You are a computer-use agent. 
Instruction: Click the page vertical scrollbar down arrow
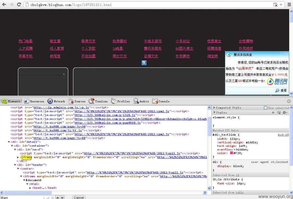click(x=291, y=93)
